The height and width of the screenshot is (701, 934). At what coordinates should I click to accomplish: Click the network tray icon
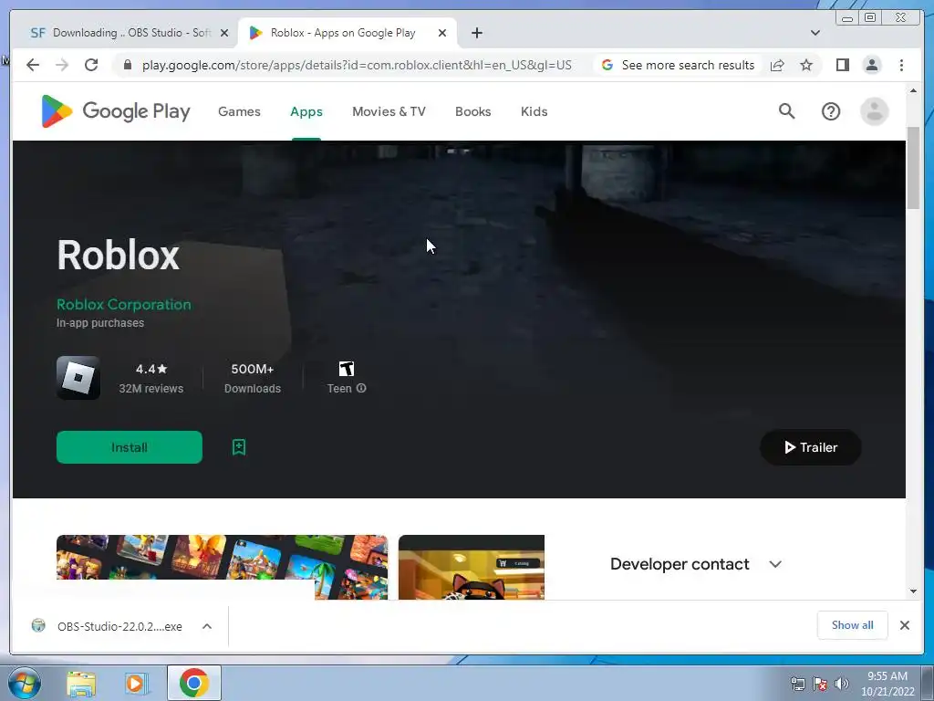(797, 684)
